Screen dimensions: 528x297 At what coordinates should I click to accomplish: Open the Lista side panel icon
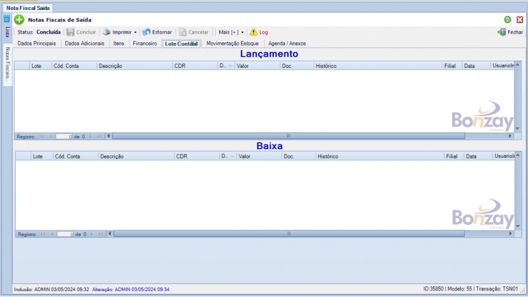(7, 19)
